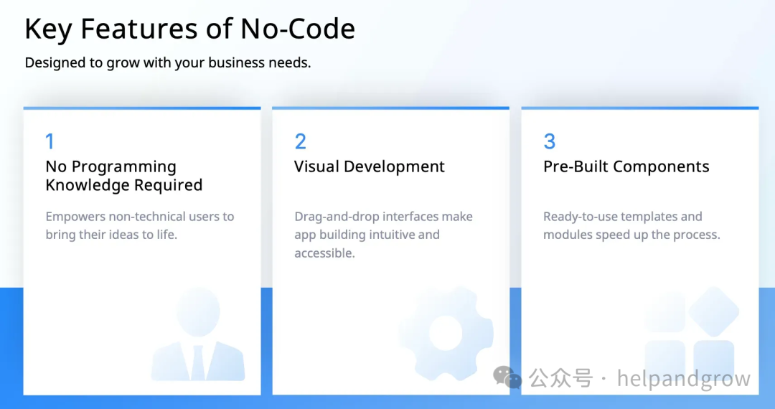The width and height of the screenshot is (775, 409).
Task: Click the blue top border of first card
Action: pyautogui.click(x=142, y=108)
